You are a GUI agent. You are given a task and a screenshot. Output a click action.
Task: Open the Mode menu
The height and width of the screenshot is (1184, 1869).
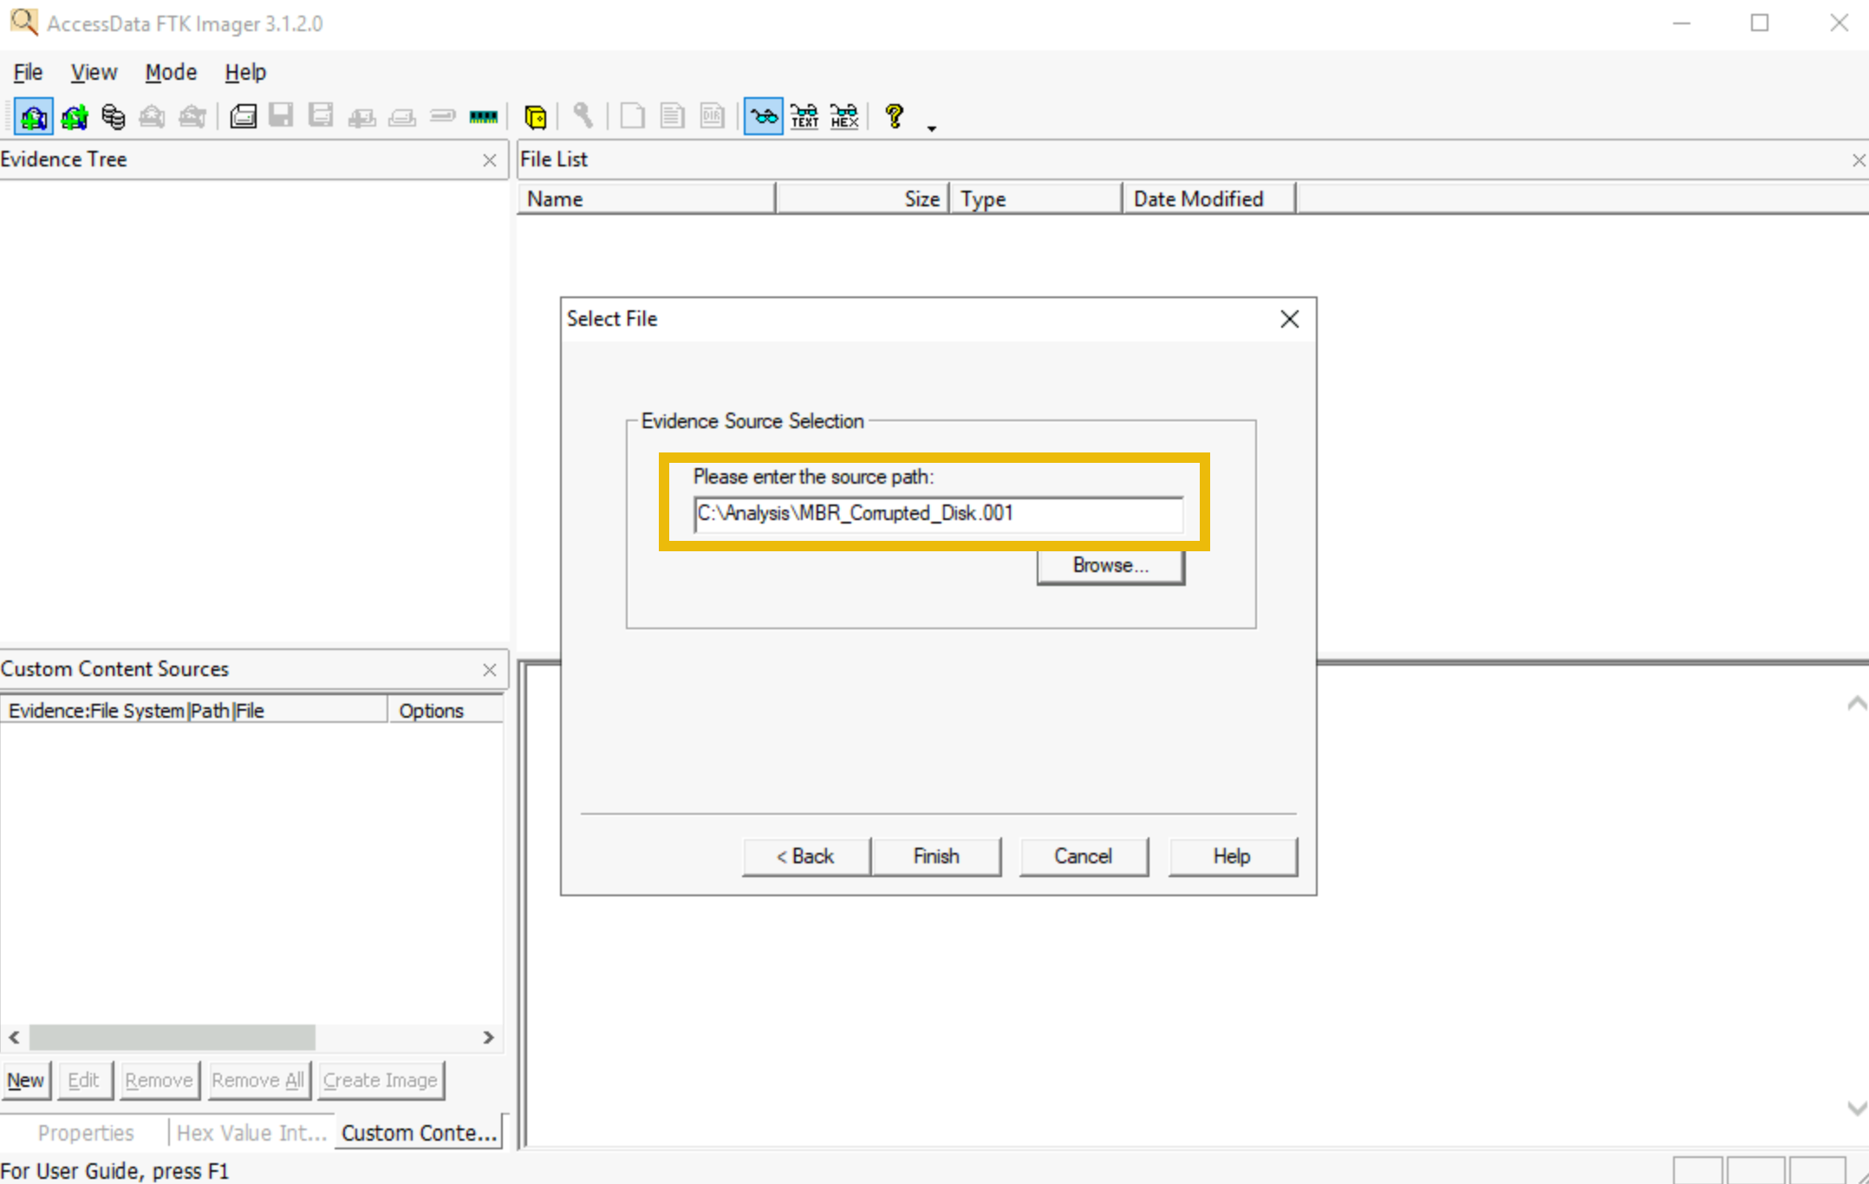(171, 72)
